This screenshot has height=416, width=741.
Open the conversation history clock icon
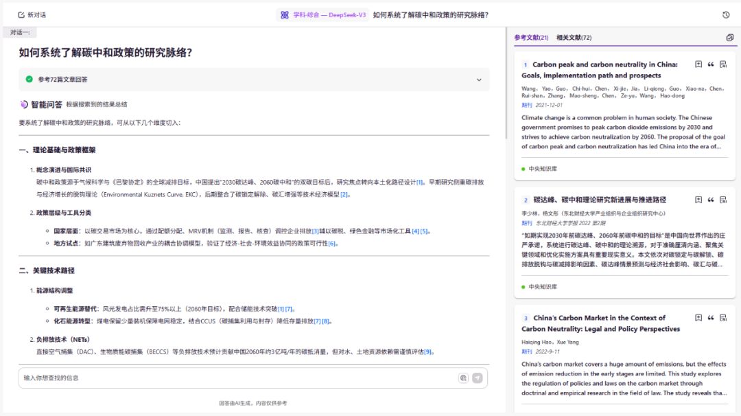(x=726, y=14)
